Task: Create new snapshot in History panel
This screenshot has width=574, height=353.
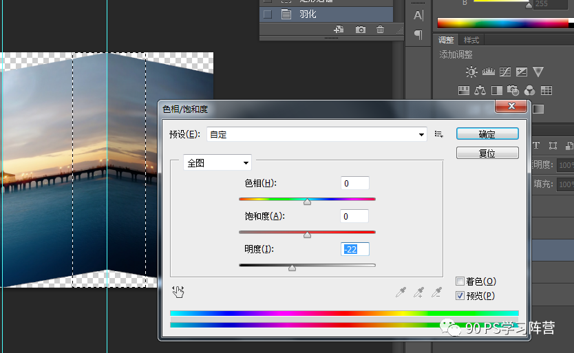Action: [x=361, y=30]
